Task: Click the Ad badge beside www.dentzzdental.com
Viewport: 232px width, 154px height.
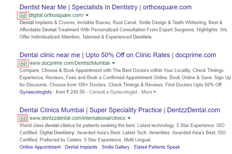Action: coord(23,118)
